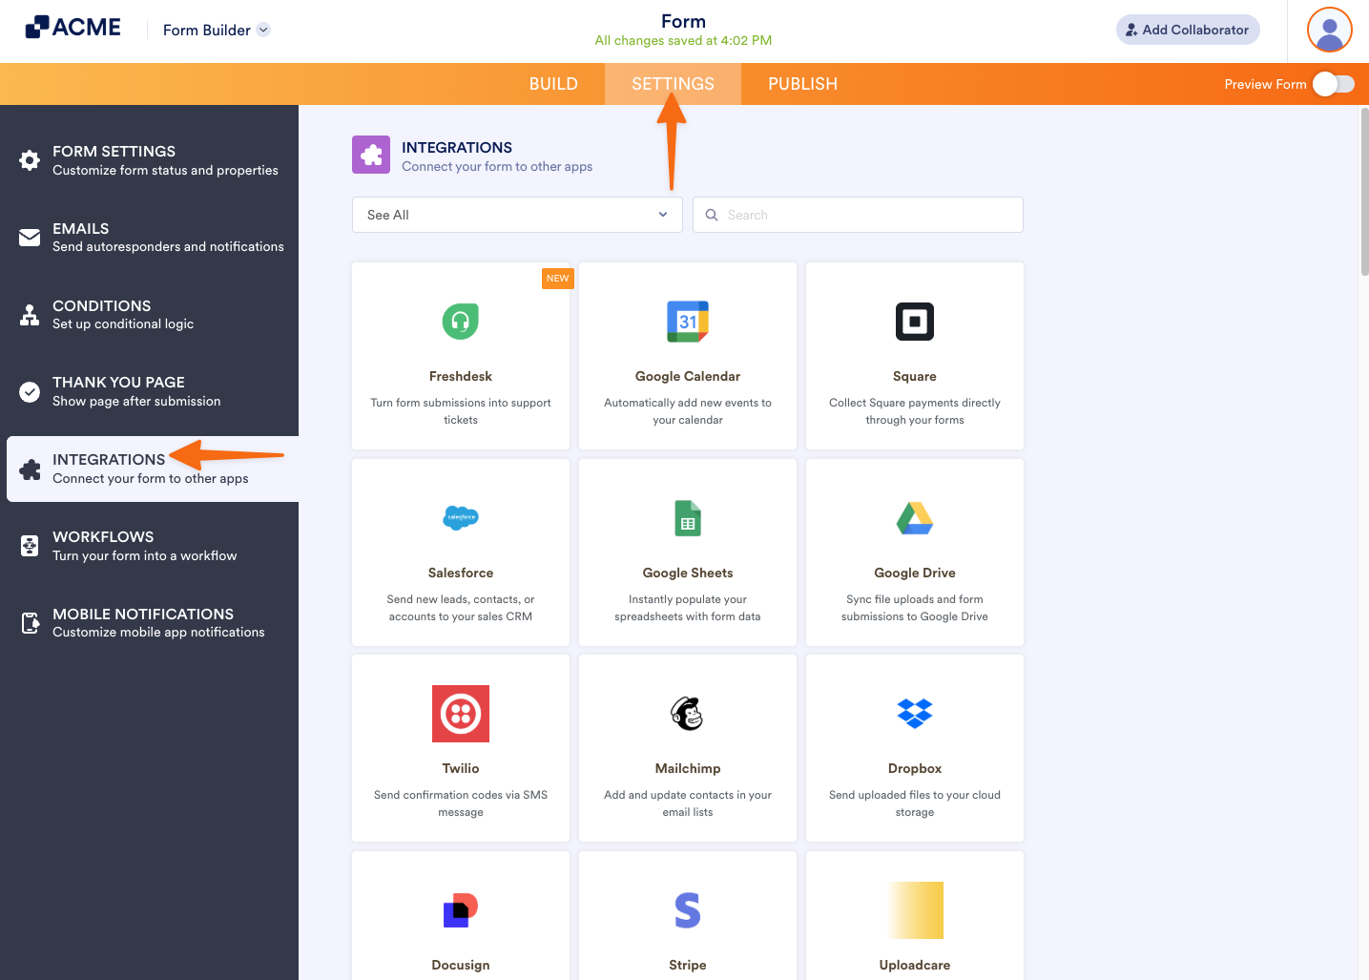Screen dimensions: 1369x980
Task: Click the Mobile Notifications phone icon
Action: pos(30,623)
